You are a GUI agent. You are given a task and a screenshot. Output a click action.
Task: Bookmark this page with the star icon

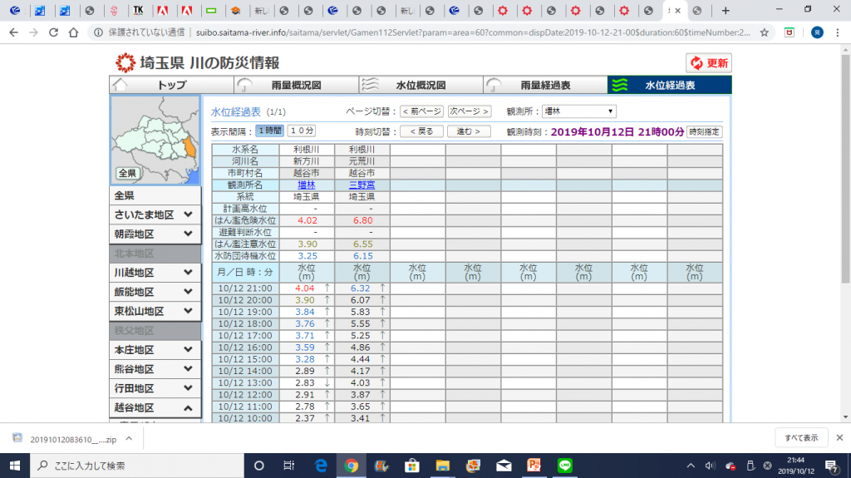[x=765, y=32]
